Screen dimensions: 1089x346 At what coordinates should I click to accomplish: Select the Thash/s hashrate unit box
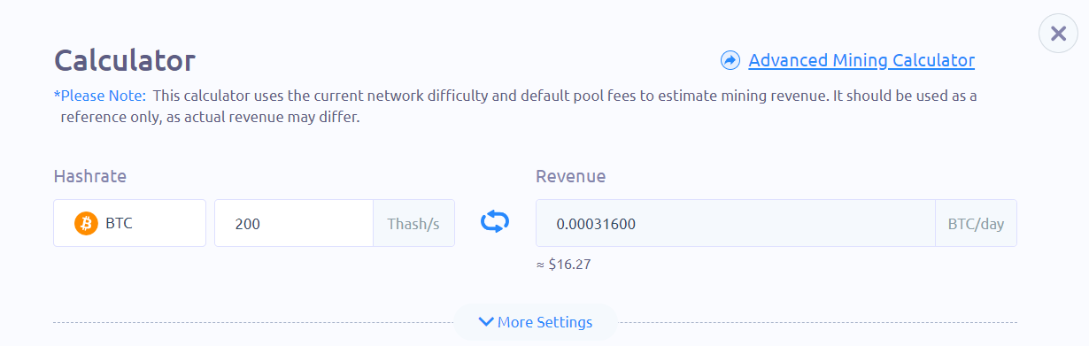[x=413, y=223]
